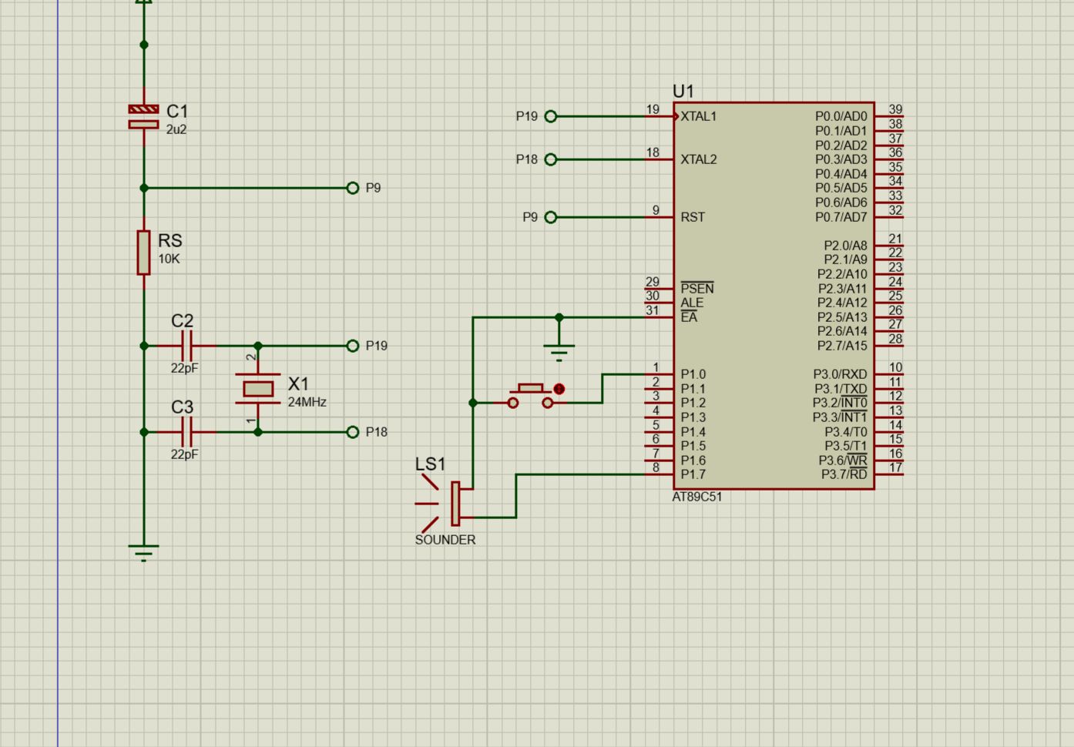
Task: Click the C3 reference label
Action: (x=183, y=407)
